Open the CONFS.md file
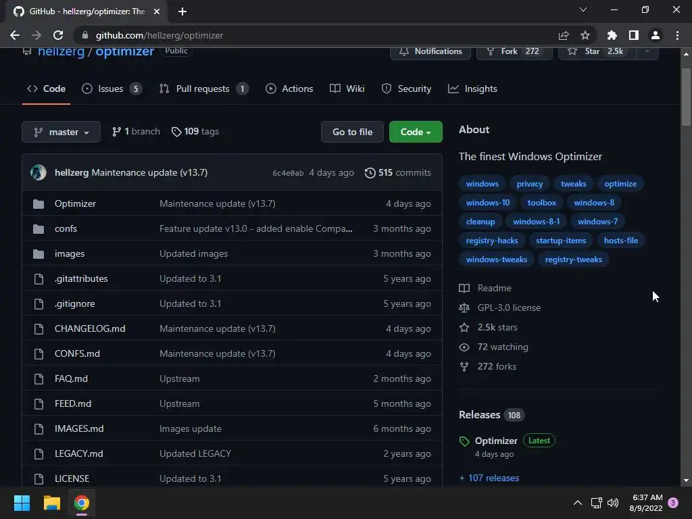 click(77, 353)
